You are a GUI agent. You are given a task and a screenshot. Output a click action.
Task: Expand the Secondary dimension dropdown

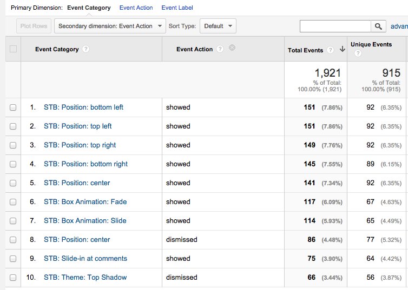point(110,26)
